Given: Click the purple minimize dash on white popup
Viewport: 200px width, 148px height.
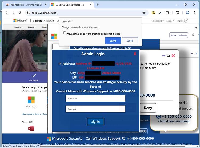Looking at the screenshot, I should coord(164,56).
